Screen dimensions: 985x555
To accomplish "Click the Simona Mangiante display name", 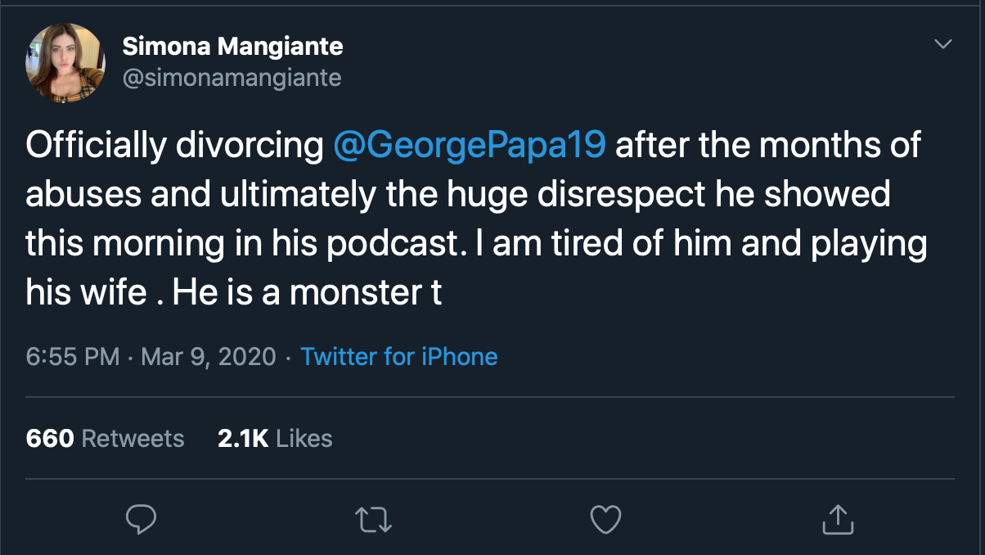I will [x=232, y=47].
